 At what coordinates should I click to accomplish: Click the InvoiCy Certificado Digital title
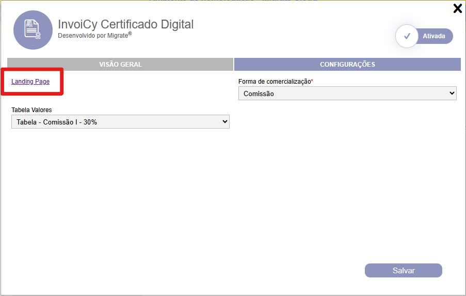(125, 24)
